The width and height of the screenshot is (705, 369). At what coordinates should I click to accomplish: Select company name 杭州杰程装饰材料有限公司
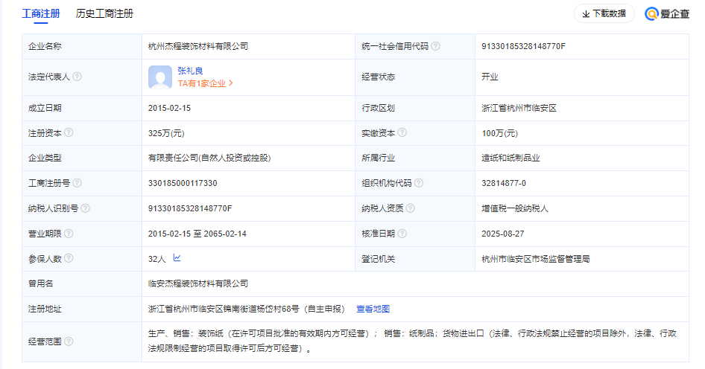click(198, 46)
